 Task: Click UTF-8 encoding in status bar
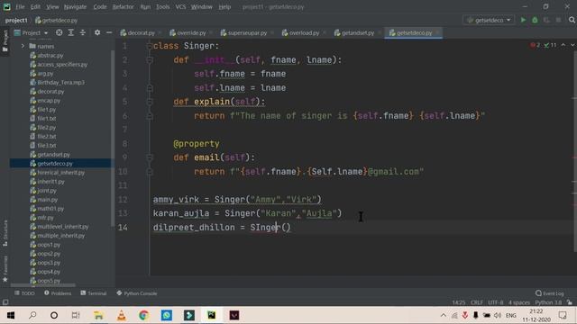pos(495,302)
